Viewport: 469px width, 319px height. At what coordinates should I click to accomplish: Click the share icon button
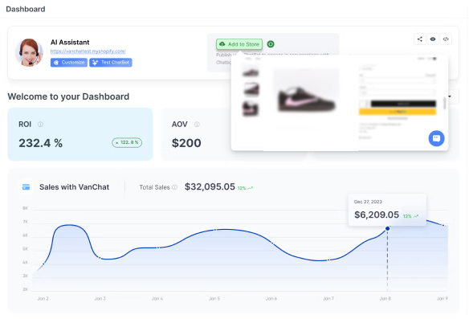click(420, 39)
